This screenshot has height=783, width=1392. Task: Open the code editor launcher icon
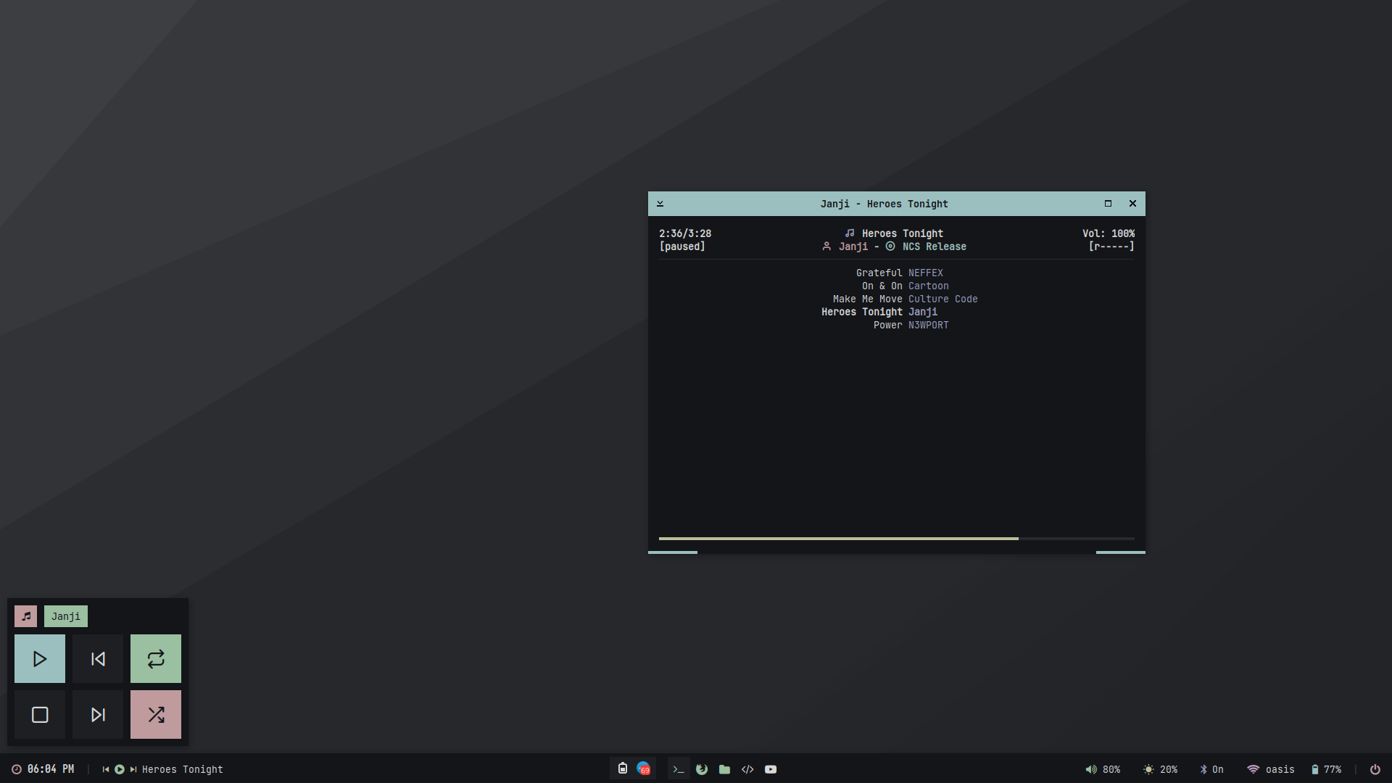click(x=747, y=769)
